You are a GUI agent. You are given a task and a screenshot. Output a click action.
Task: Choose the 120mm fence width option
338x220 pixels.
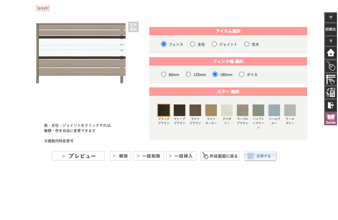189,75
